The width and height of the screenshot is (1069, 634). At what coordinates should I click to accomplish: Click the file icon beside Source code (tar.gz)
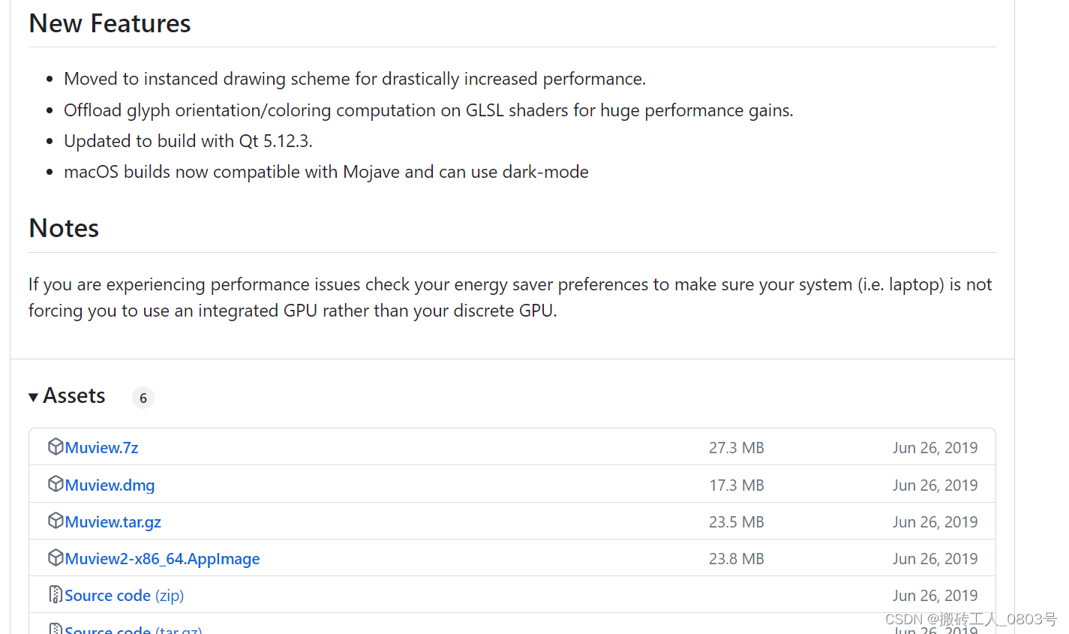click(x=56, y=629)
